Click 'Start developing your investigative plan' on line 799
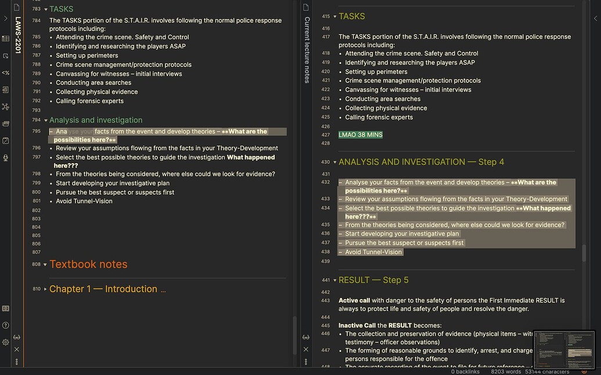The width and height of the screenshot is (601, 375). pos(113,183)
